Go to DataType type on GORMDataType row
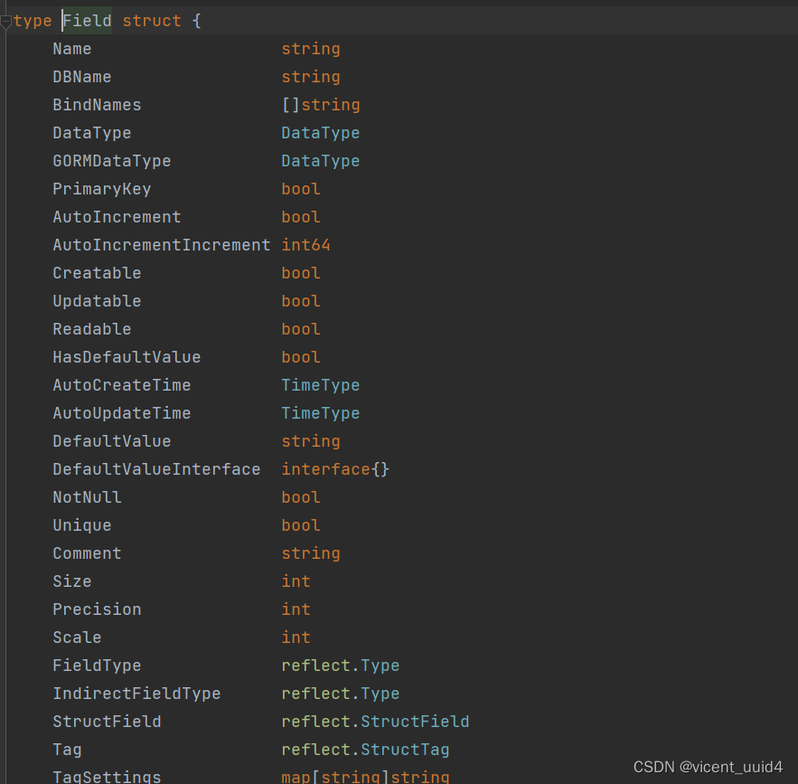The image size is (798, 784). [321, 161]
